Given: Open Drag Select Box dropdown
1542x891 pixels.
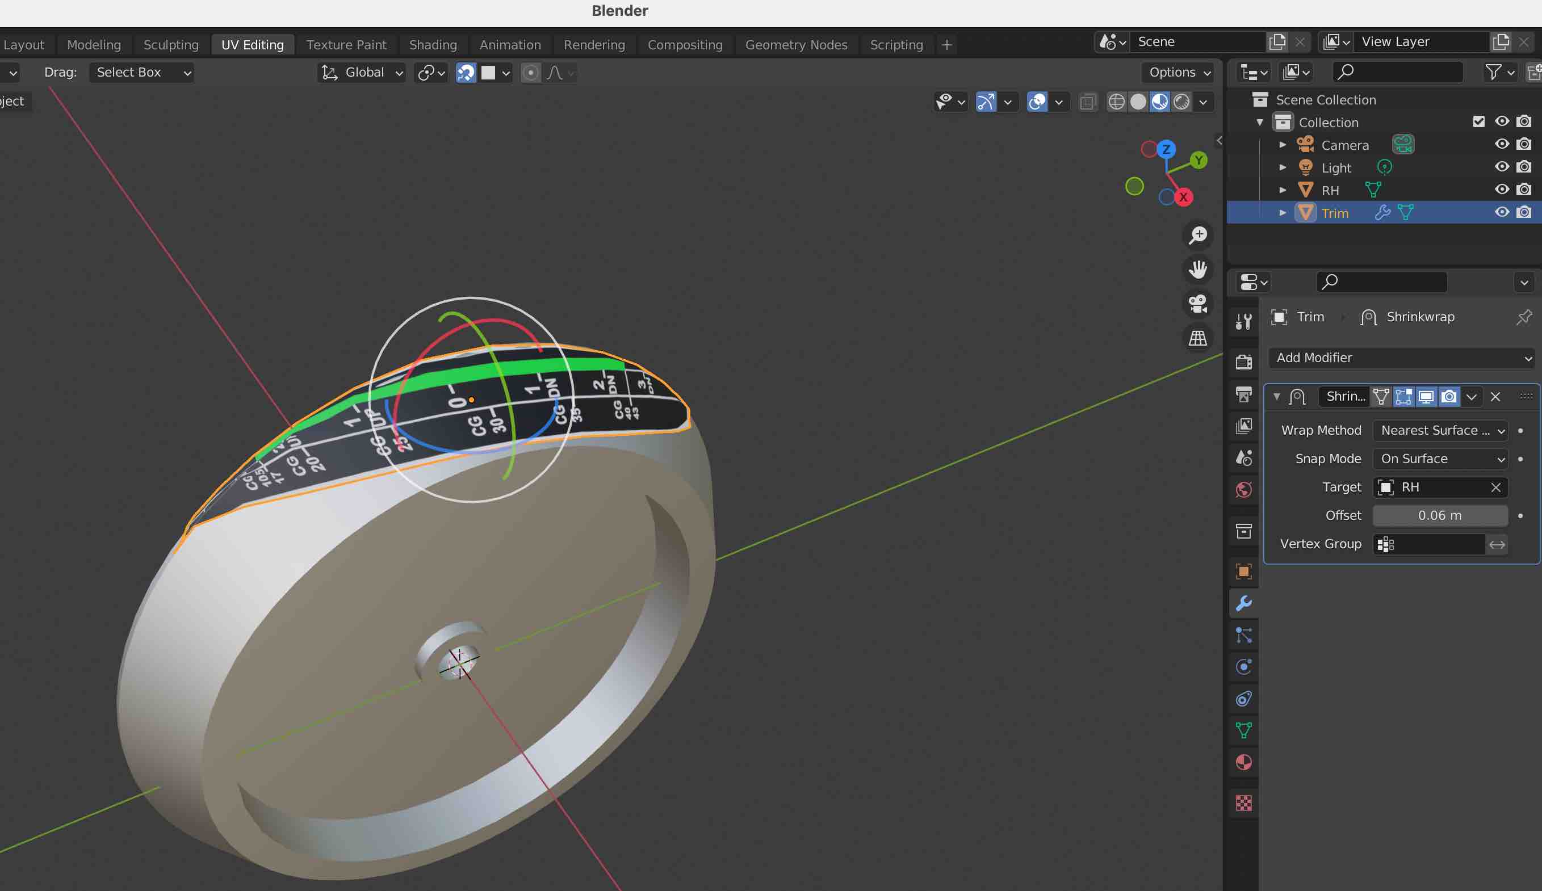Looking at the screenshot, I should click(141, 73).
